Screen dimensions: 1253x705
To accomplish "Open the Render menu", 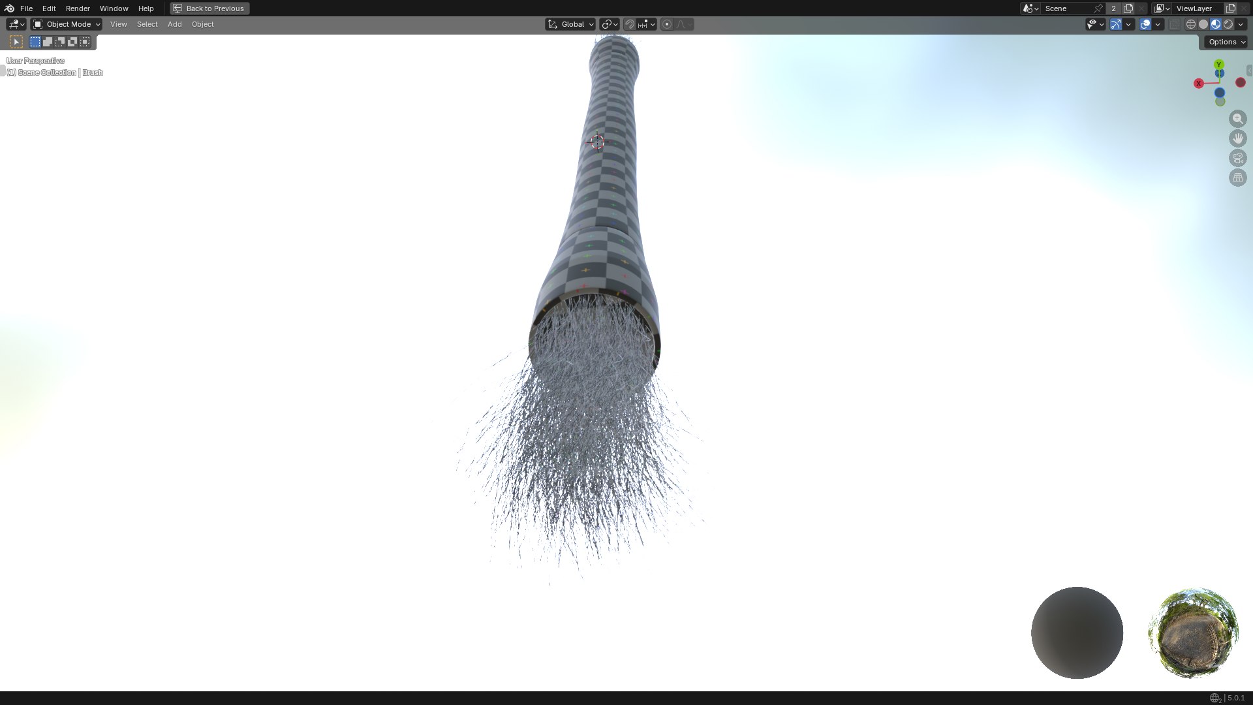I will [x=78, y=8].
